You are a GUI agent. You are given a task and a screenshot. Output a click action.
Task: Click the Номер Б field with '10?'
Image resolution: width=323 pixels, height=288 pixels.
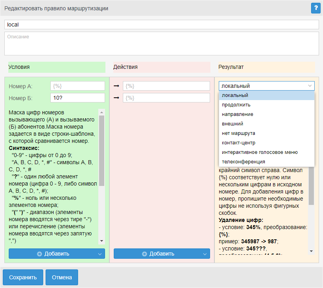[x=77, y=98]
